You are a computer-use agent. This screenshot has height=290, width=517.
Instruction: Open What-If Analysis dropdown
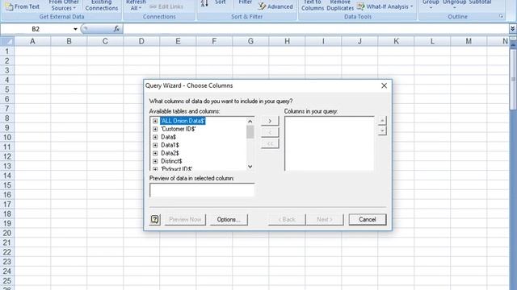(385, 6)
